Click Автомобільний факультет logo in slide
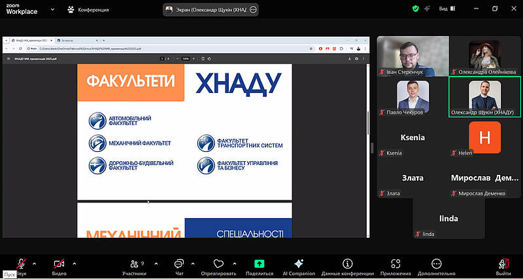 click(x=97, y=121)
